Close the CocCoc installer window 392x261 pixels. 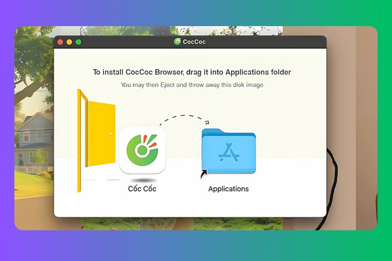pos(60,42)
